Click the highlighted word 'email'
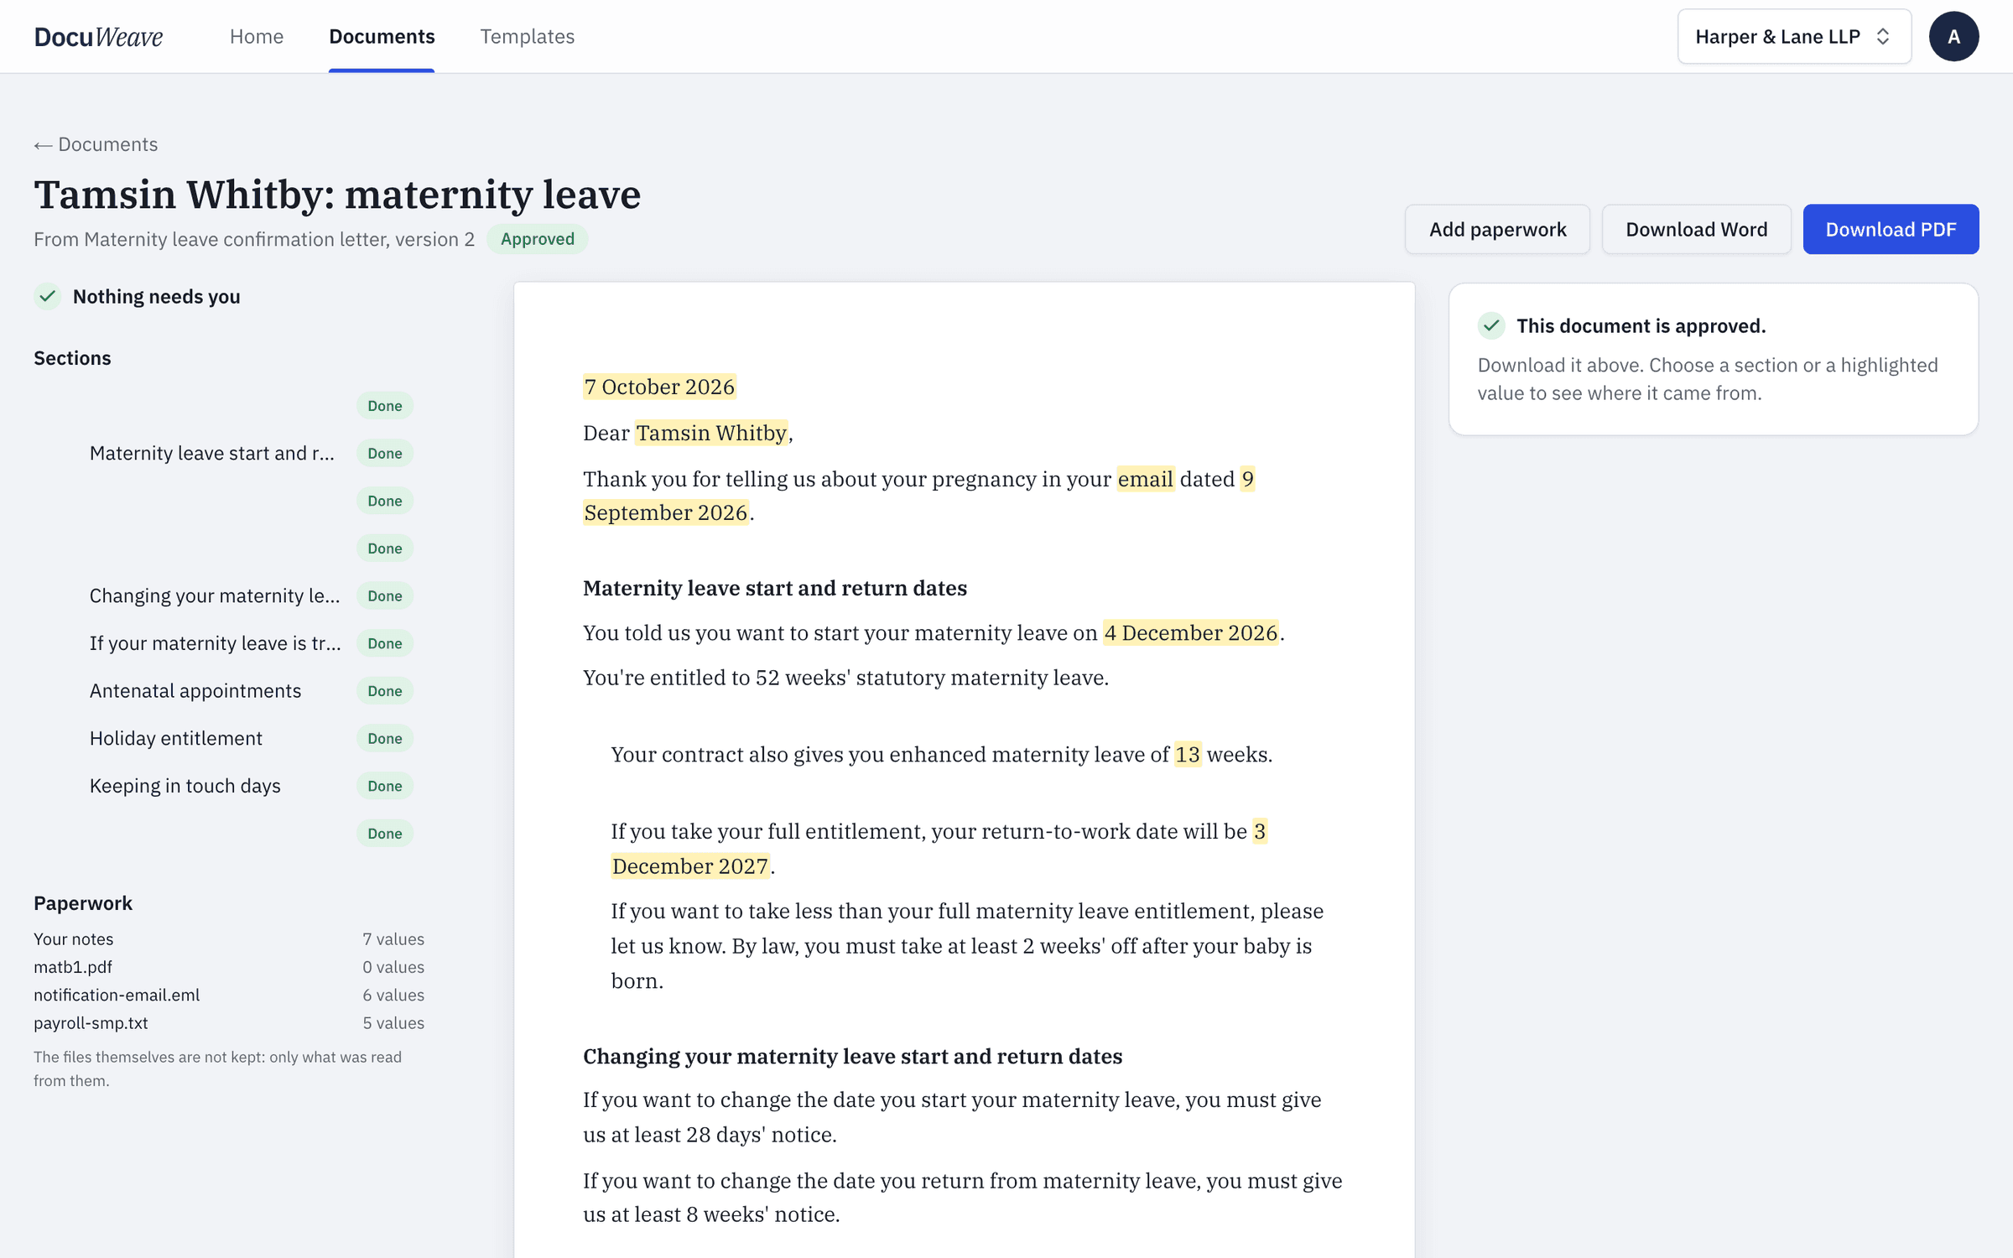The image size is (2013, 1258). [1146, 479]
